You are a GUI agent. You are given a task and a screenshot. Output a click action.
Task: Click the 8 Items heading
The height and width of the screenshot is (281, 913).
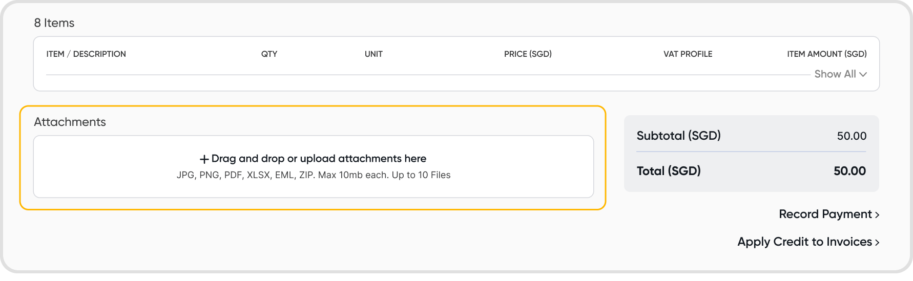(x=54, y=23)
